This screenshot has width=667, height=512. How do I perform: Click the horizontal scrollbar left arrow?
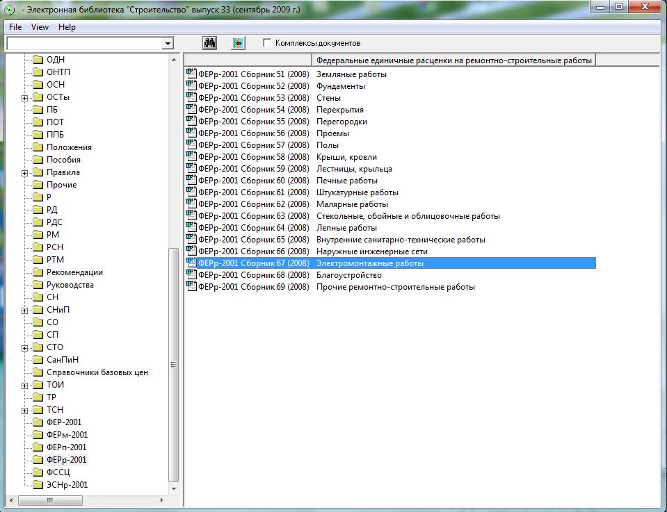click(x=11, y=500)
